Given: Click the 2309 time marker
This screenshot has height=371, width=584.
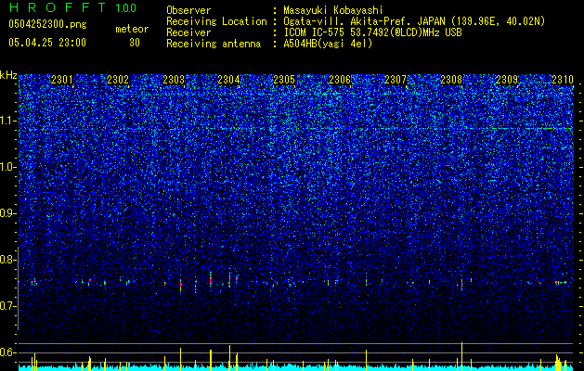Looking at the screenshot, I should [x=507, y=80].
